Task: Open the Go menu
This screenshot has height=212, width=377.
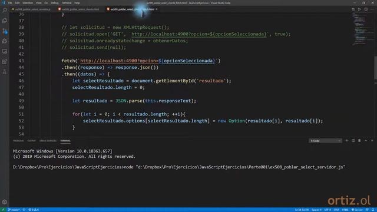Action: tap(46, 3)
